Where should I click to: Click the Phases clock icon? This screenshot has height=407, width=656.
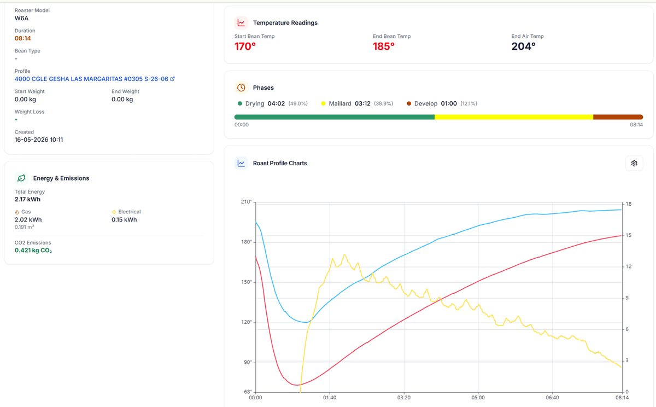pos(241,88)
